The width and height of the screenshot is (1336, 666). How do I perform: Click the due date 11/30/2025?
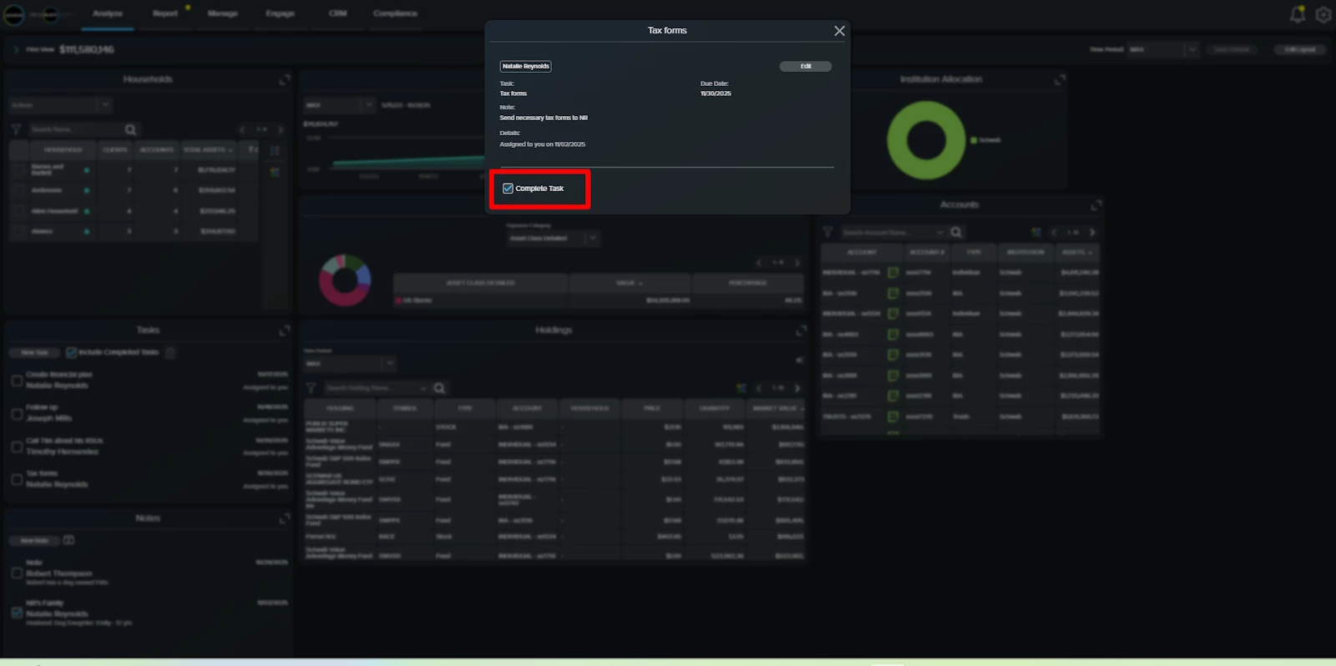716,93
